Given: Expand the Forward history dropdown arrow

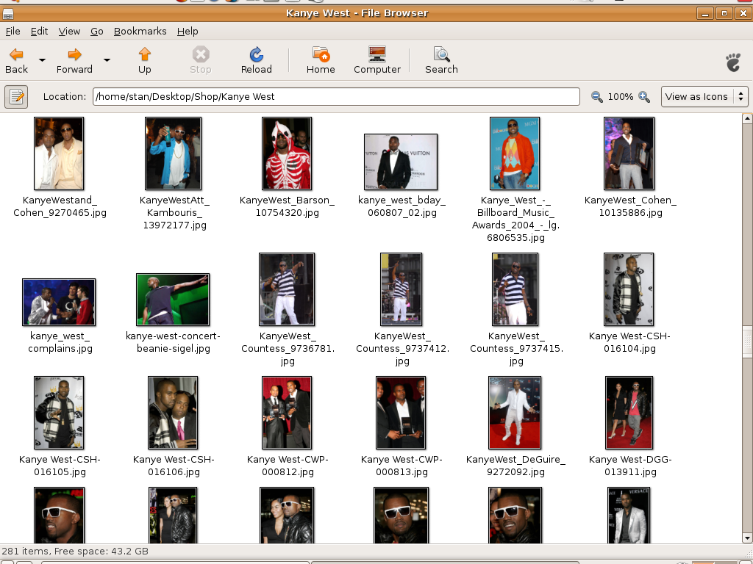Looking at the screenshot, I should coord(107,60).
